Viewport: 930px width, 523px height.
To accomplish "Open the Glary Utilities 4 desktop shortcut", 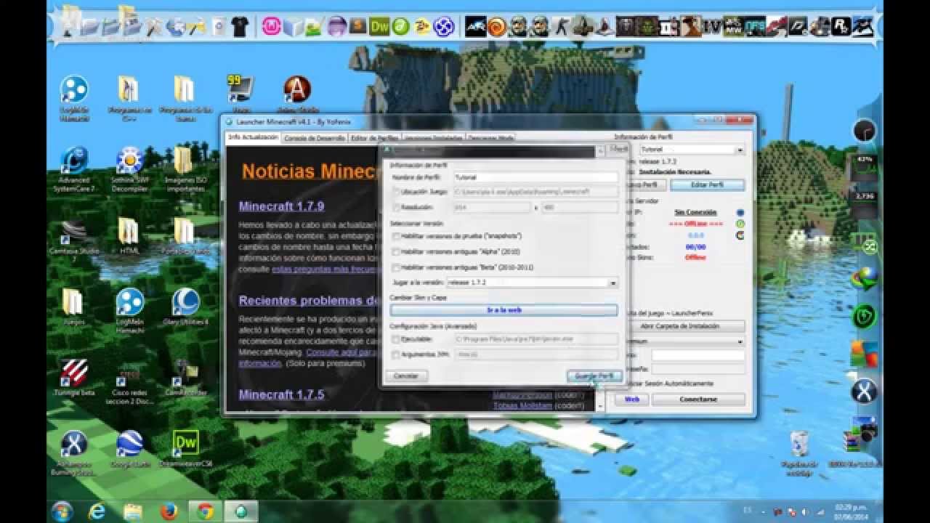I will click(185, 307).
